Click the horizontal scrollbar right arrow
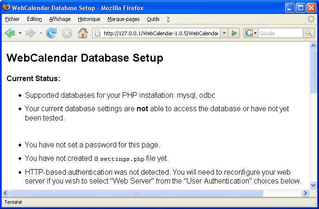Screen dimensions: 319x209 coord(305,193)
